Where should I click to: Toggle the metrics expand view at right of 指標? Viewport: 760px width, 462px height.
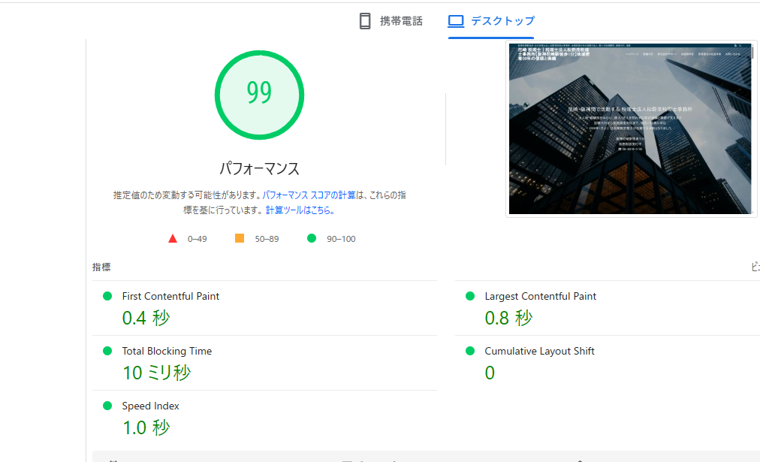point(754,267)
